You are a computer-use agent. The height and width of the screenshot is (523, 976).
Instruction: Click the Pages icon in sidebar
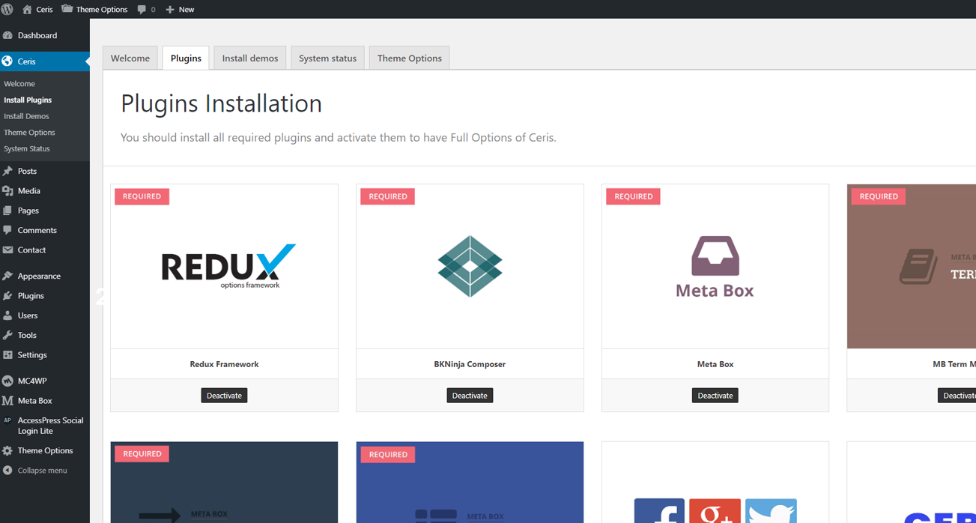[x=7, y=211]
